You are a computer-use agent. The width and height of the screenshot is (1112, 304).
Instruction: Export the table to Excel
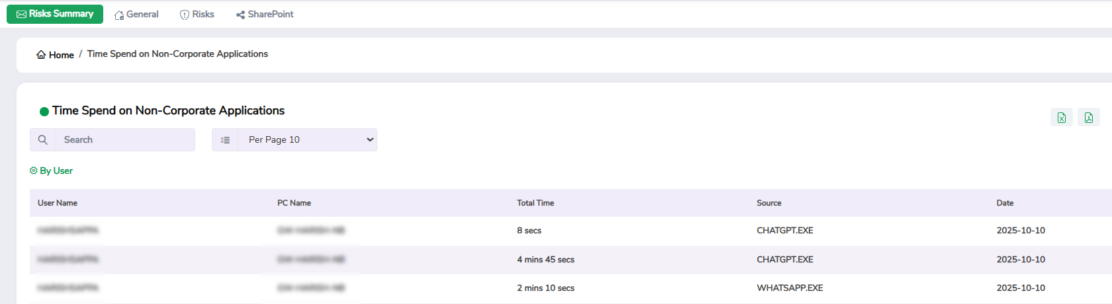[x=1061, y=118]
